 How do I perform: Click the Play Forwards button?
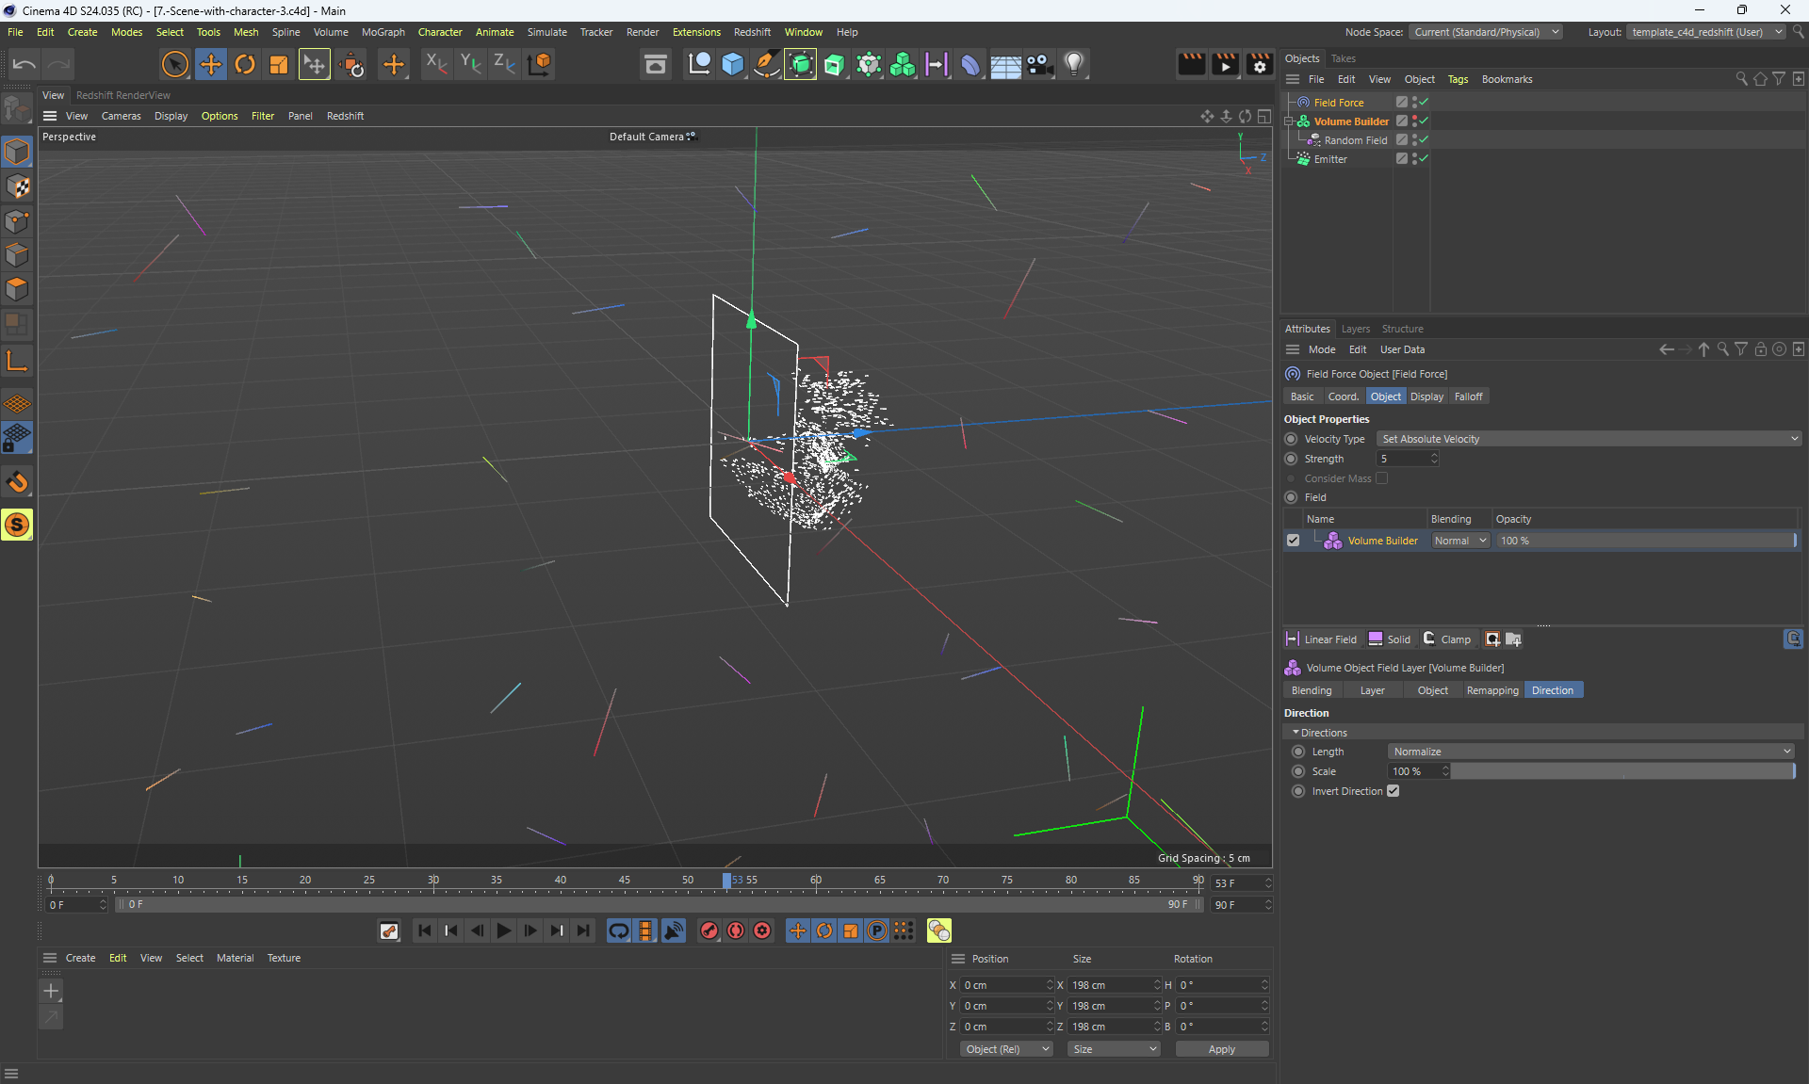tap(504, 930)
